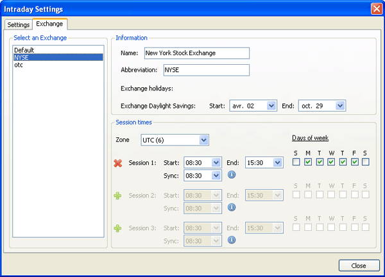Close dialog using title bar X
385x277 pixels.
coord(377,9)
